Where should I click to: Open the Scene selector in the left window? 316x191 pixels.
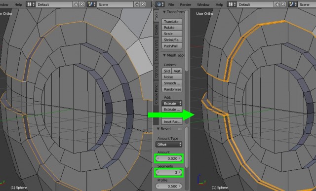click(x=115, y=4)
